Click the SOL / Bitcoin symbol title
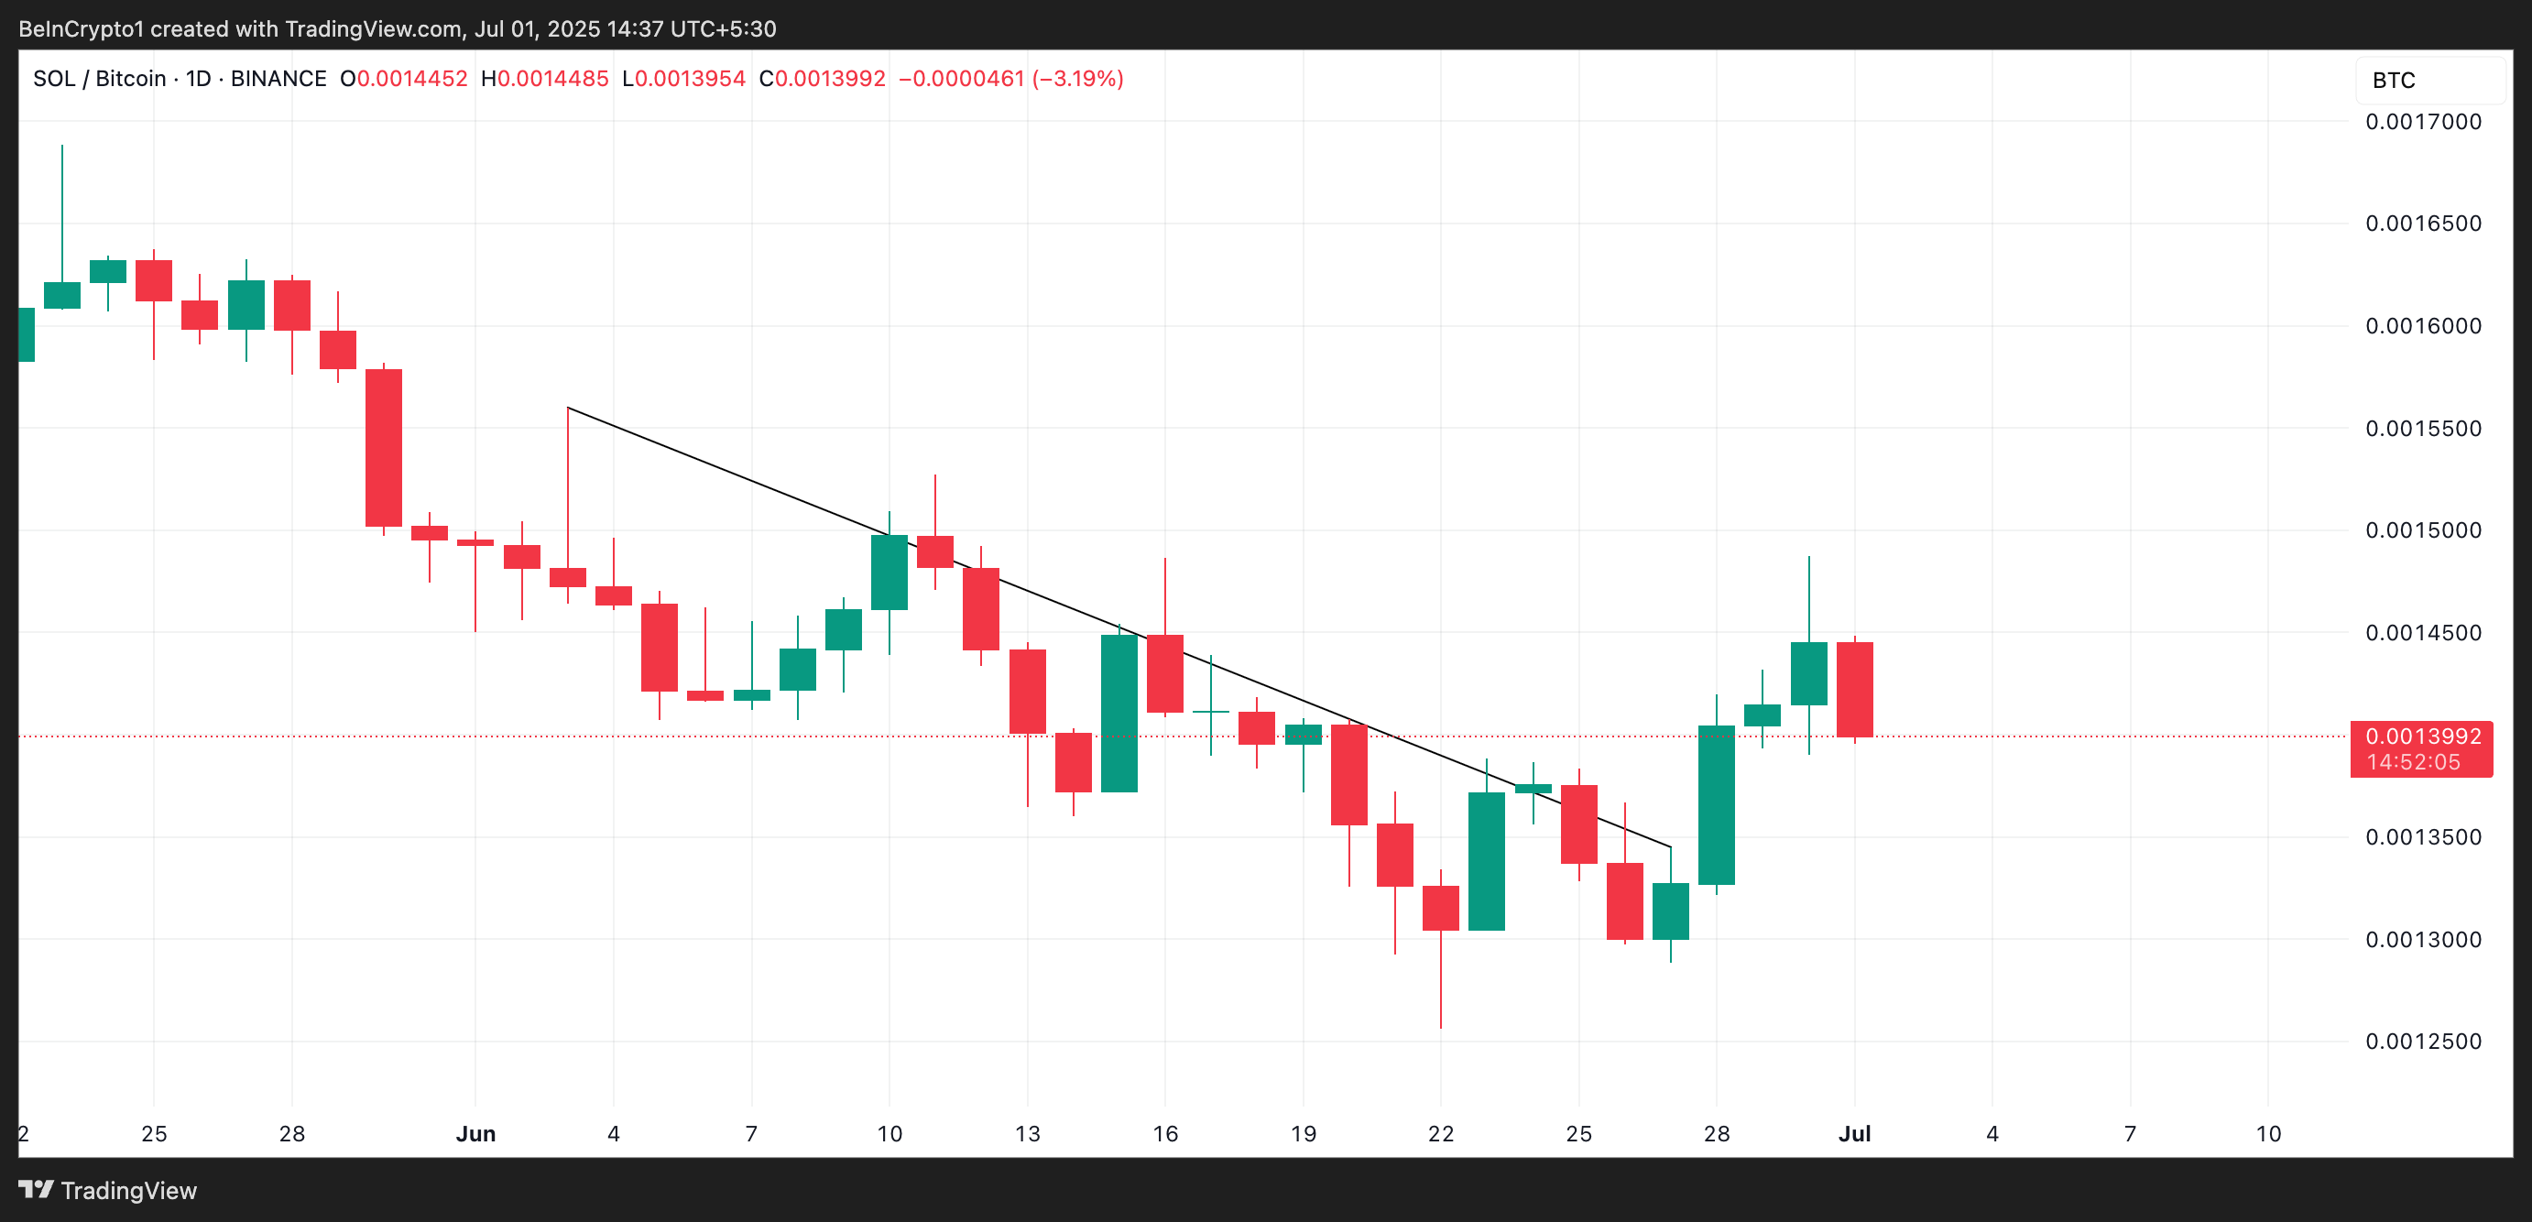Viewport: 2532px width, 1222px height. [x=99, y=79]
